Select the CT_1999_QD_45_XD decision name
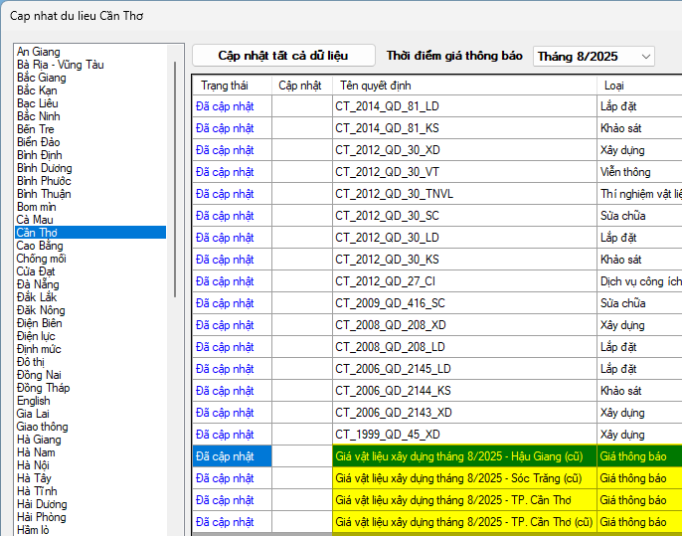The height and width of the screenshot is (536, 682). click(x=387, y=435)
